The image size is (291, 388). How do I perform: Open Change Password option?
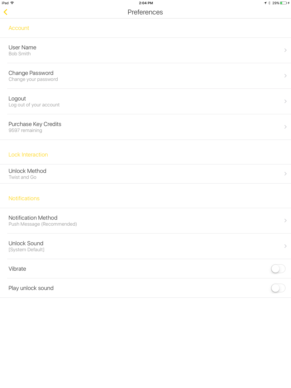31,76
